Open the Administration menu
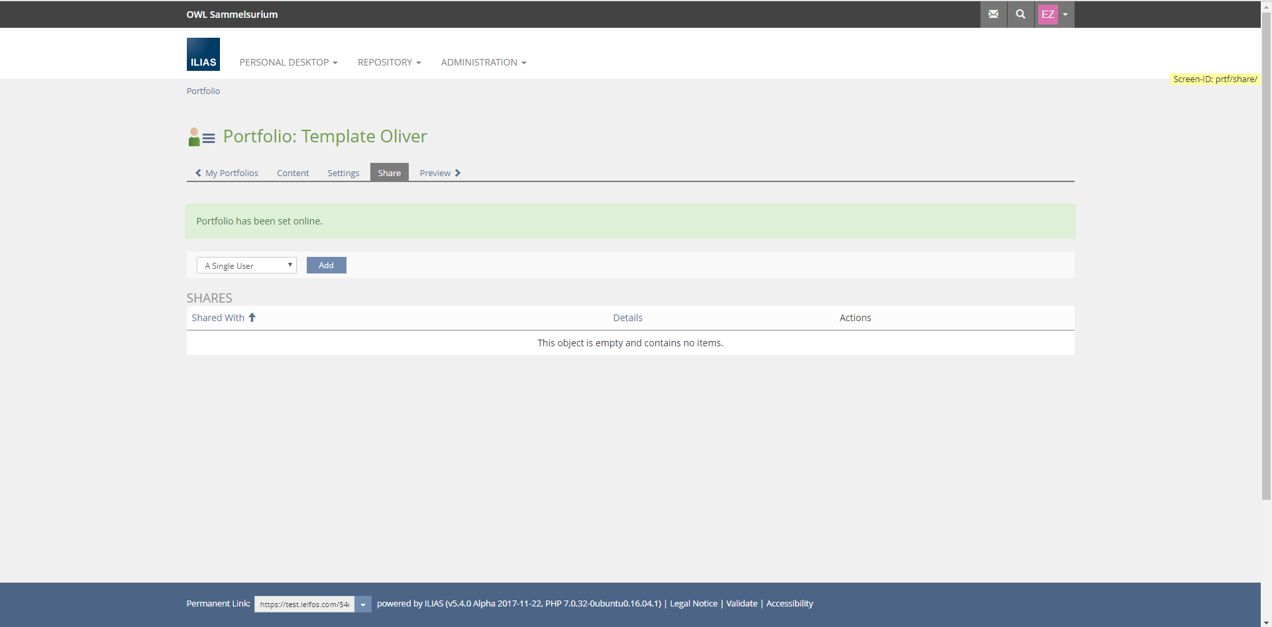The image size is (1272, 627). point(483,62)
